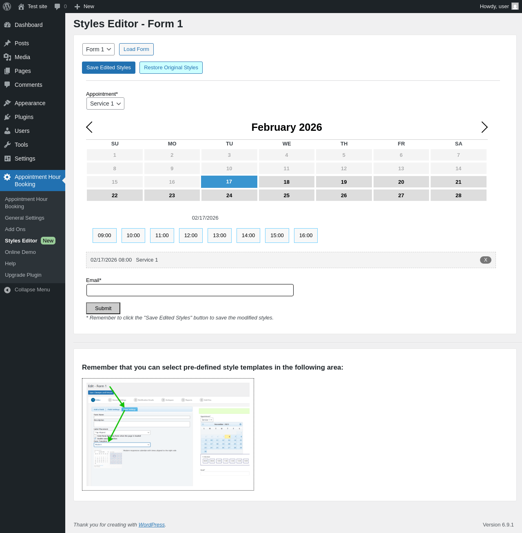Screen dimensions: 522x533
Task: Click the Submit button
Action: click(103, 308)
